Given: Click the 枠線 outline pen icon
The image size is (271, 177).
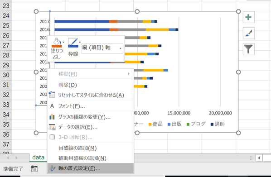Looking at the screenshot, I should click(x=73, y=43).
